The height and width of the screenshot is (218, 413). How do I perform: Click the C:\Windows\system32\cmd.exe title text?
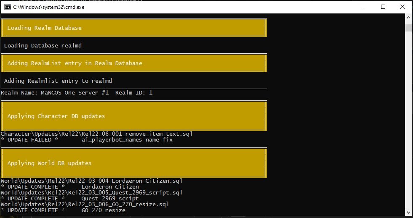point(49,7)
